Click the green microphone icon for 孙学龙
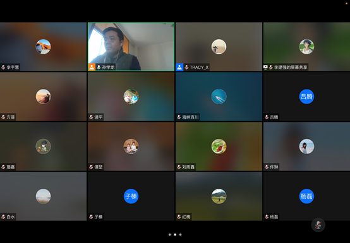350x243 pixels. point(99,67)
